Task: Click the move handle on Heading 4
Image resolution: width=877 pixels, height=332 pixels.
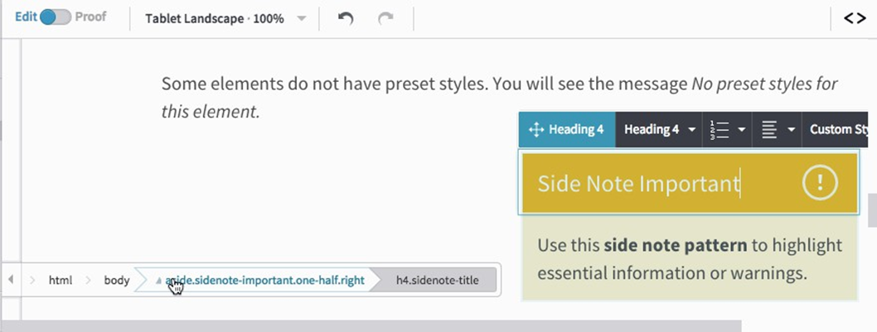Action: point(535,130)
